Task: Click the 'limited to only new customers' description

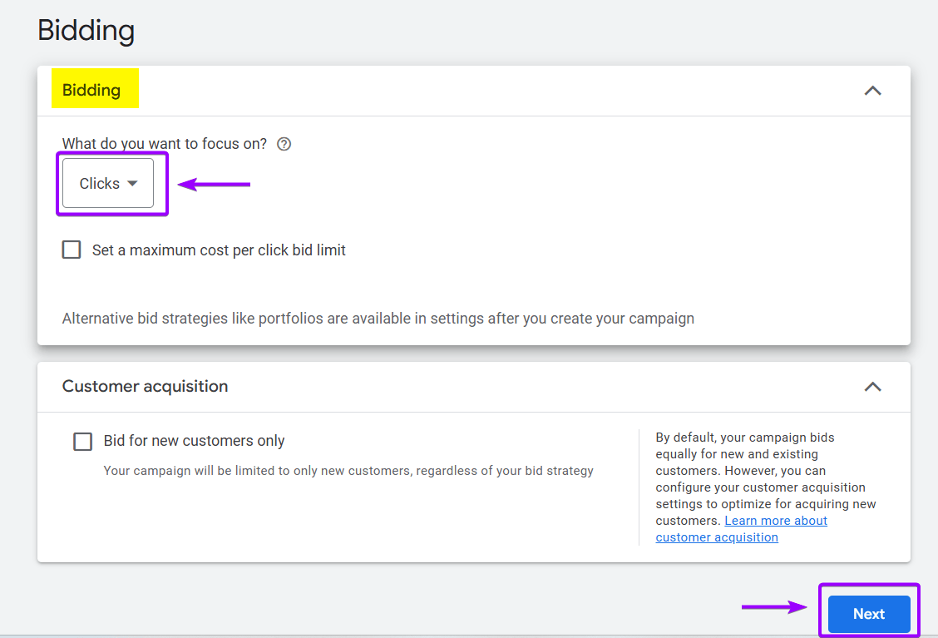Action: click(x=348, y=471)
